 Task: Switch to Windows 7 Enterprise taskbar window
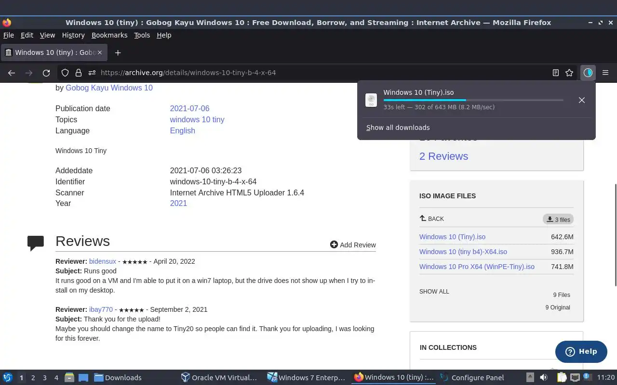307,378
